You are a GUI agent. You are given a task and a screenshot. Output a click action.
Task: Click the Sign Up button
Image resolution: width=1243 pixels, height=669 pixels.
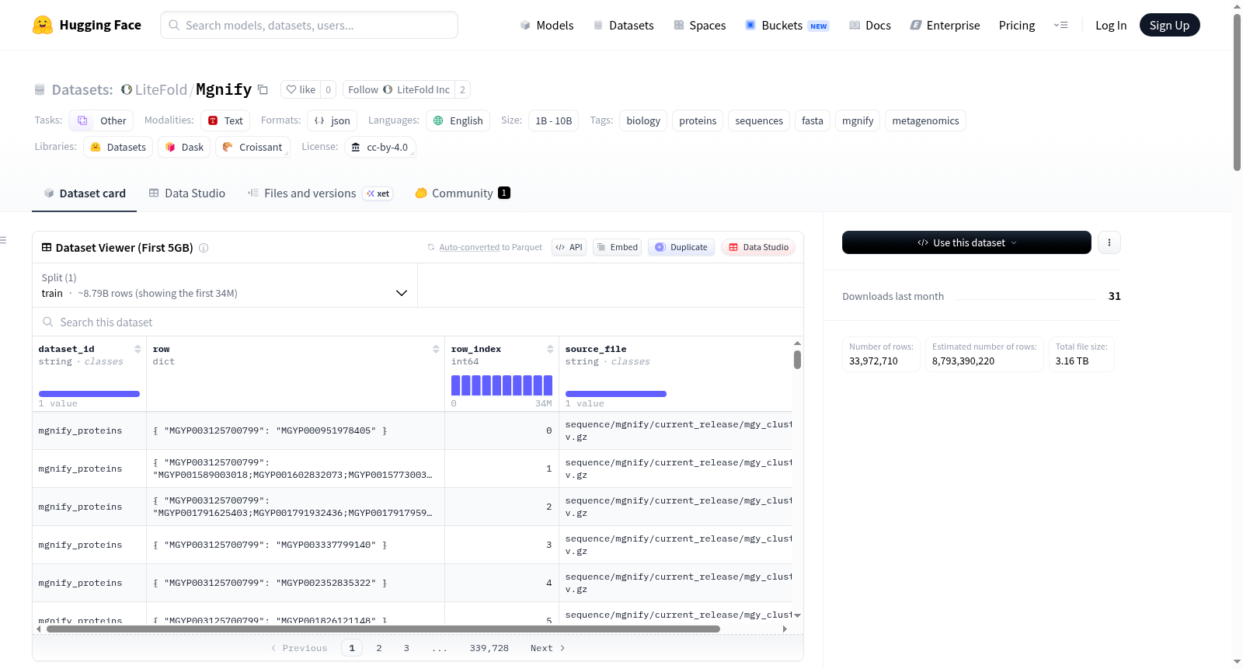click(x=1169, y=25)
